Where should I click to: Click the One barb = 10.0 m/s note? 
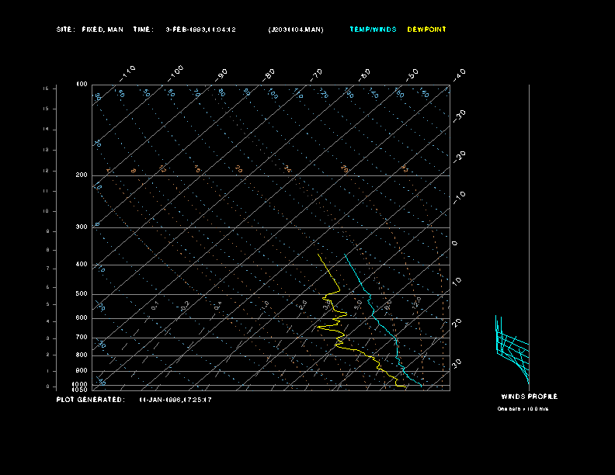[x=523, y=409]
